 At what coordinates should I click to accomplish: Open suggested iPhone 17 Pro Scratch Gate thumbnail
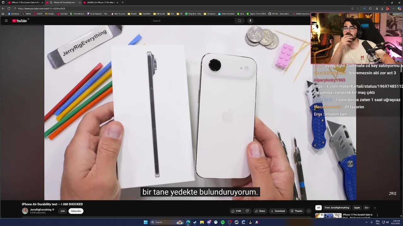(x=328, y=215)
